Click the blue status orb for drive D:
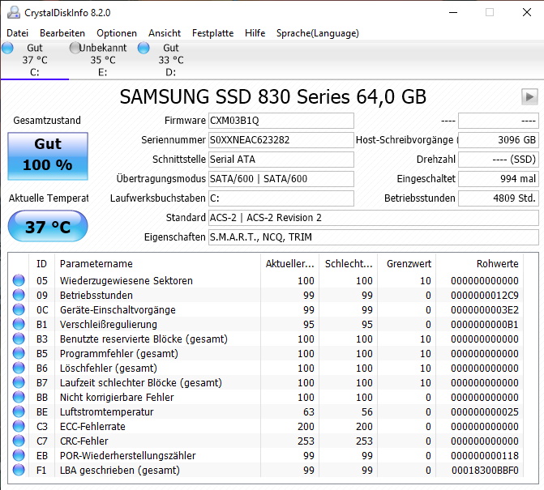 click(143, 48)
